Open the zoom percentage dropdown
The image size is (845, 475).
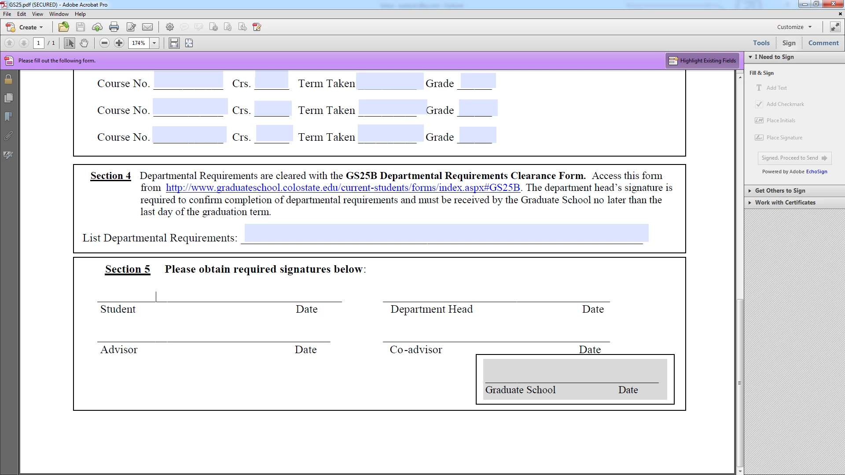click(x=154, y=43)
